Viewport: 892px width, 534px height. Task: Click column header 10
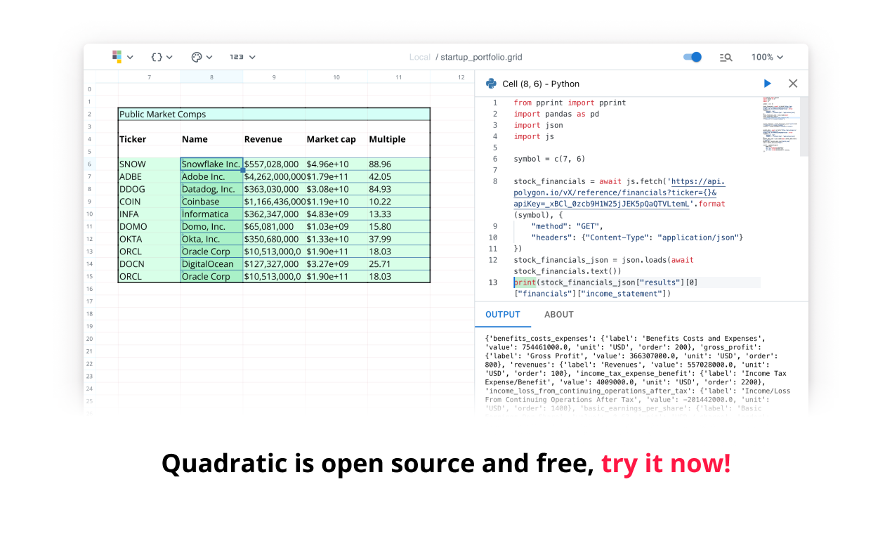[x=336, y=77]
